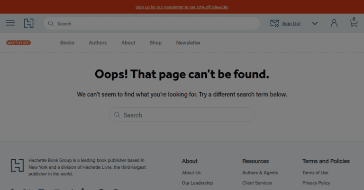
Task: Open Privacy Policy footer link
Action: click(316, 183)
